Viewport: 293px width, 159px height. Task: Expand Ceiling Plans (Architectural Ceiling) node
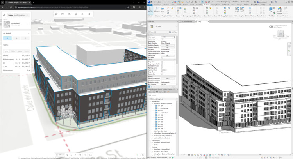click(x=152, y=133)
